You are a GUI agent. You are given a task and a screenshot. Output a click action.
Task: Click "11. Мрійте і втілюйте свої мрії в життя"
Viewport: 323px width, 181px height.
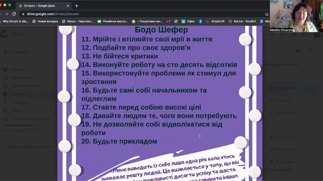146,39
